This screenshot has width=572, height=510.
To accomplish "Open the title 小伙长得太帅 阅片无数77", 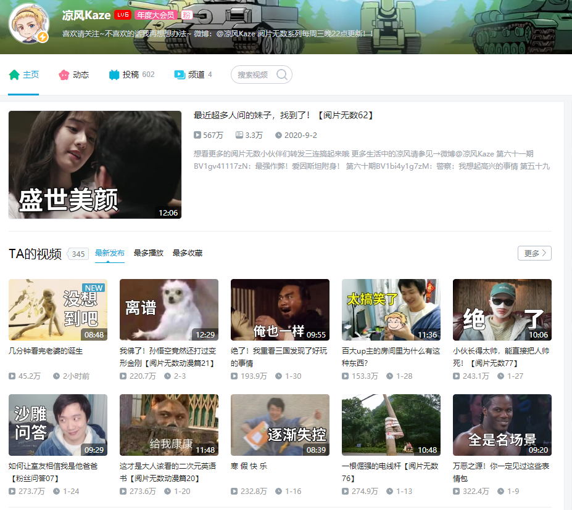I will click(x=501, y=357).
